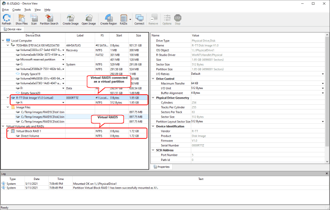Viewport: 330px width, 210px height.
Task: Click the properties panel scroll-down arrow
Action: click(x=327, y=161)
